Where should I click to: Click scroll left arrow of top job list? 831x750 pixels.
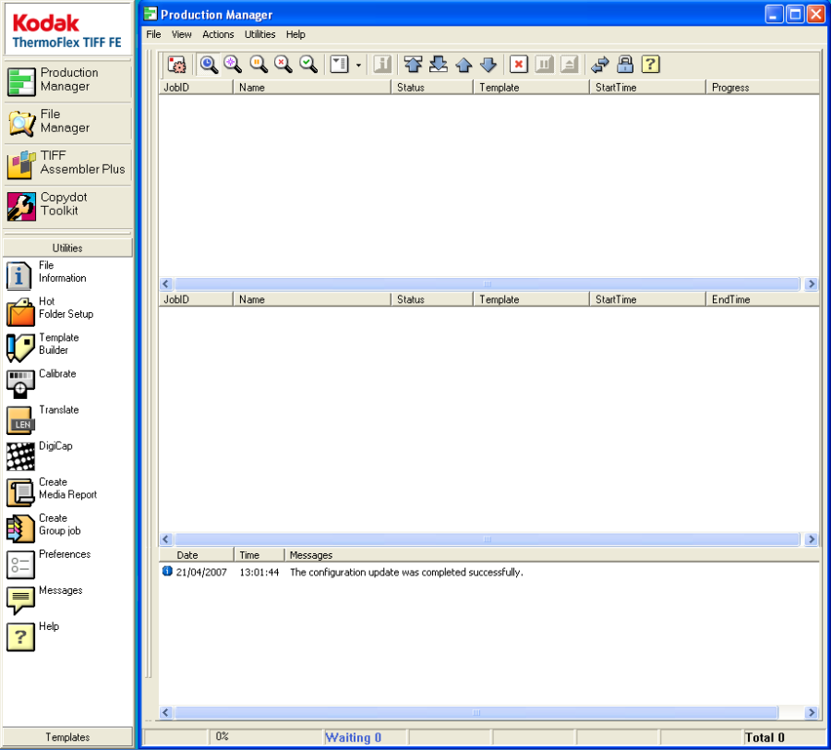pyautogui.click(x=166, y=284)
